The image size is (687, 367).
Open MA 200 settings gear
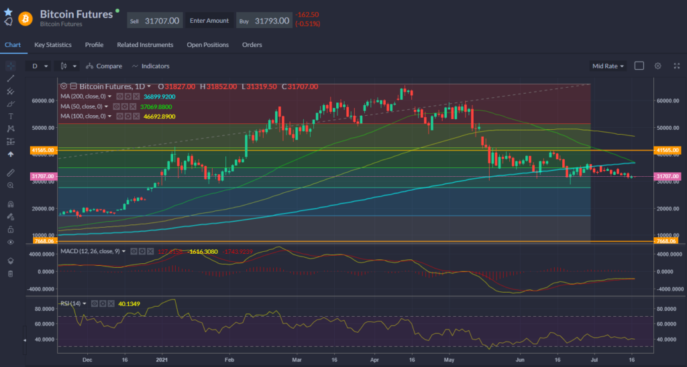click(128, 96)
